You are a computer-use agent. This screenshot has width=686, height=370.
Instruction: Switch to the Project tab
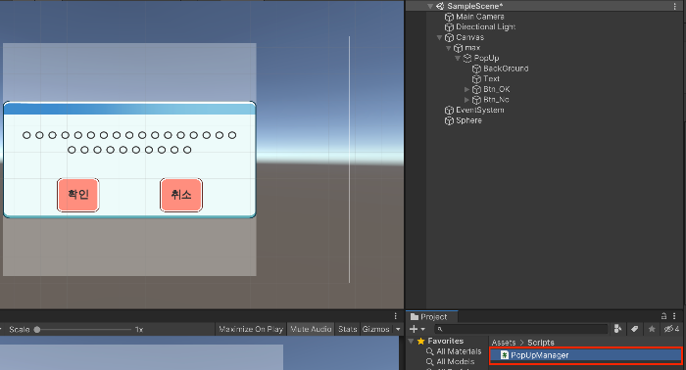pyautogui.click(x=432, y=317)
